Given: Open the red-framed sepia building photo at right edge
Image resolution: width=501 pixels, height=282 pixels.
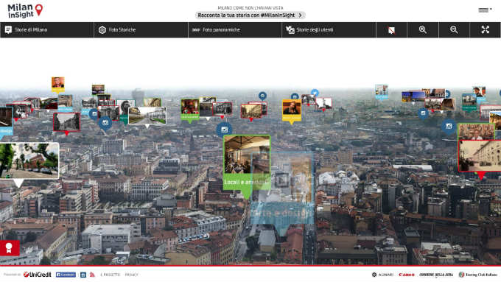Looking at the screenshot, I should (480, 156).
